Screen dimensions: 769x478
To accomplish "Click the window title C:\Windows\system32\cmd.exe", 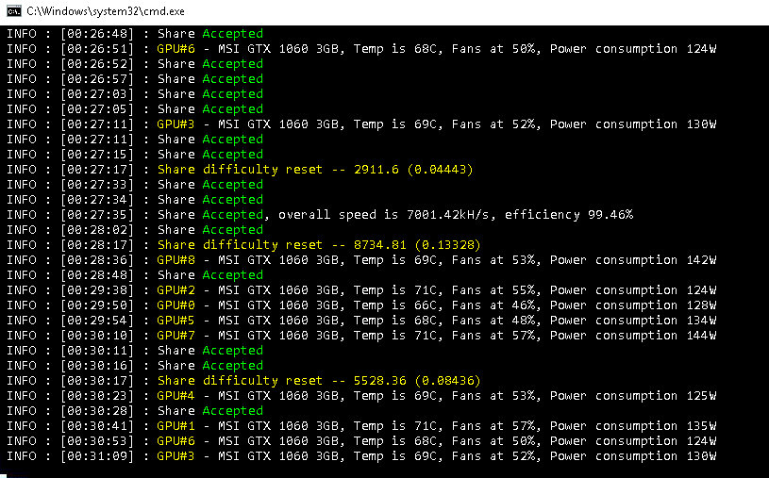I will pos(106,10).
